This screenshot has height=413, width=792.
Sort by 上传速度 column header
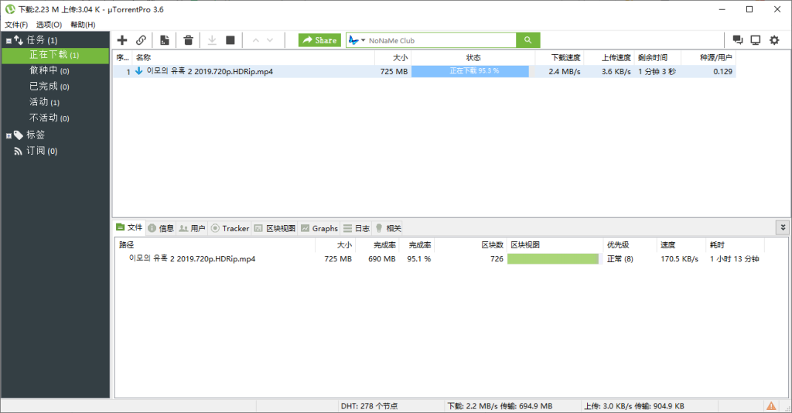609,57
